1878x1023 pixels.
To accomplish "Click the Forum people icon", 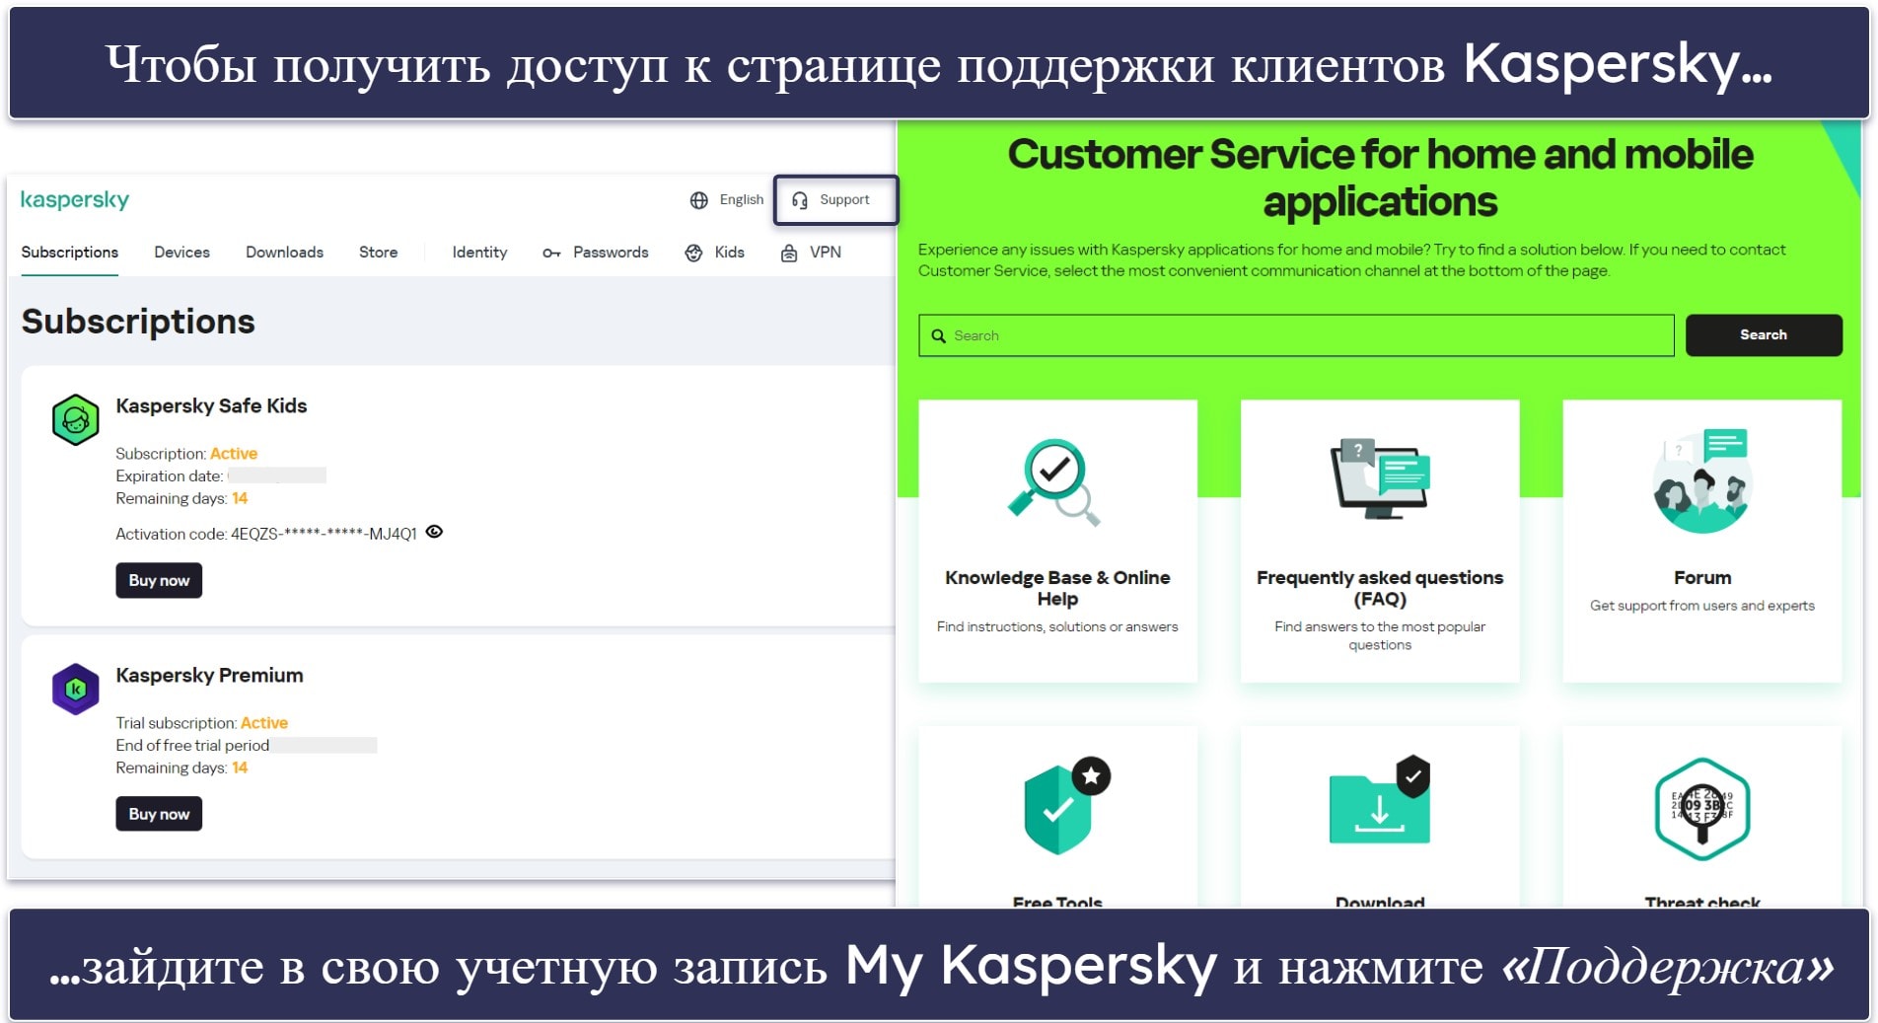I will tap(1701, 481).
